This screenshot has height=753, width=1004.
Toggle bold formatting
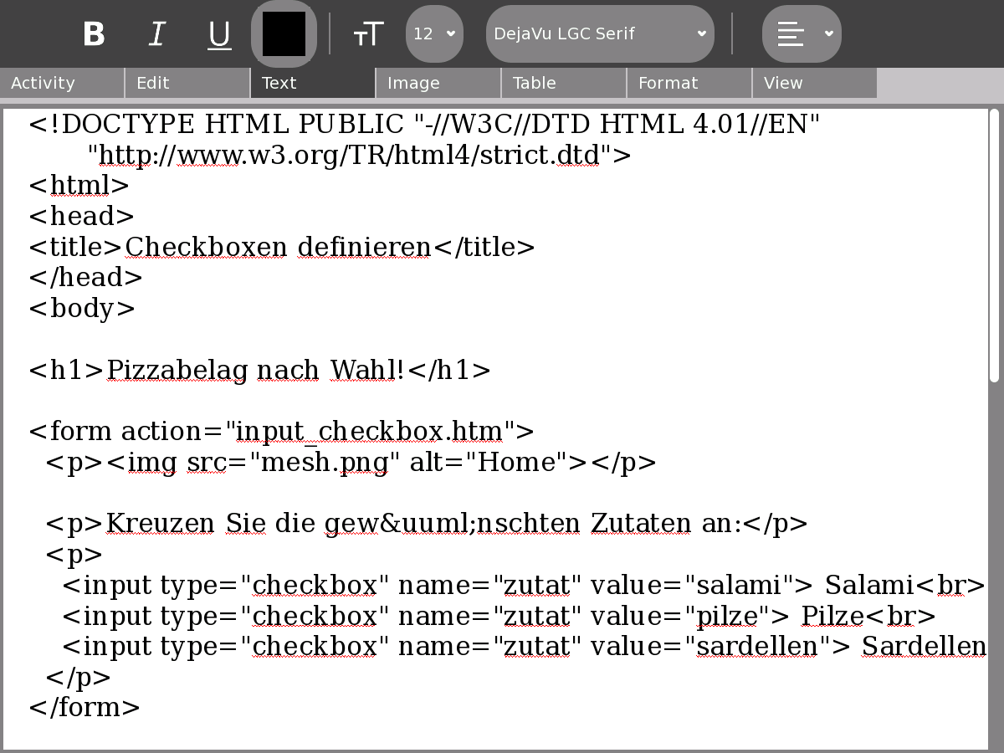94,34
